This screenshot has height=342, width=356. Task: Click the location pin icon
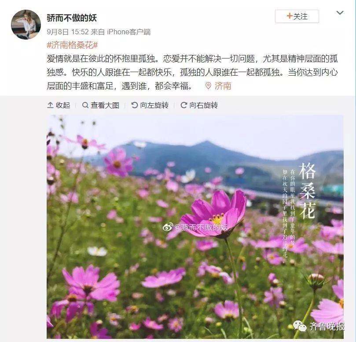coord(208,86)
